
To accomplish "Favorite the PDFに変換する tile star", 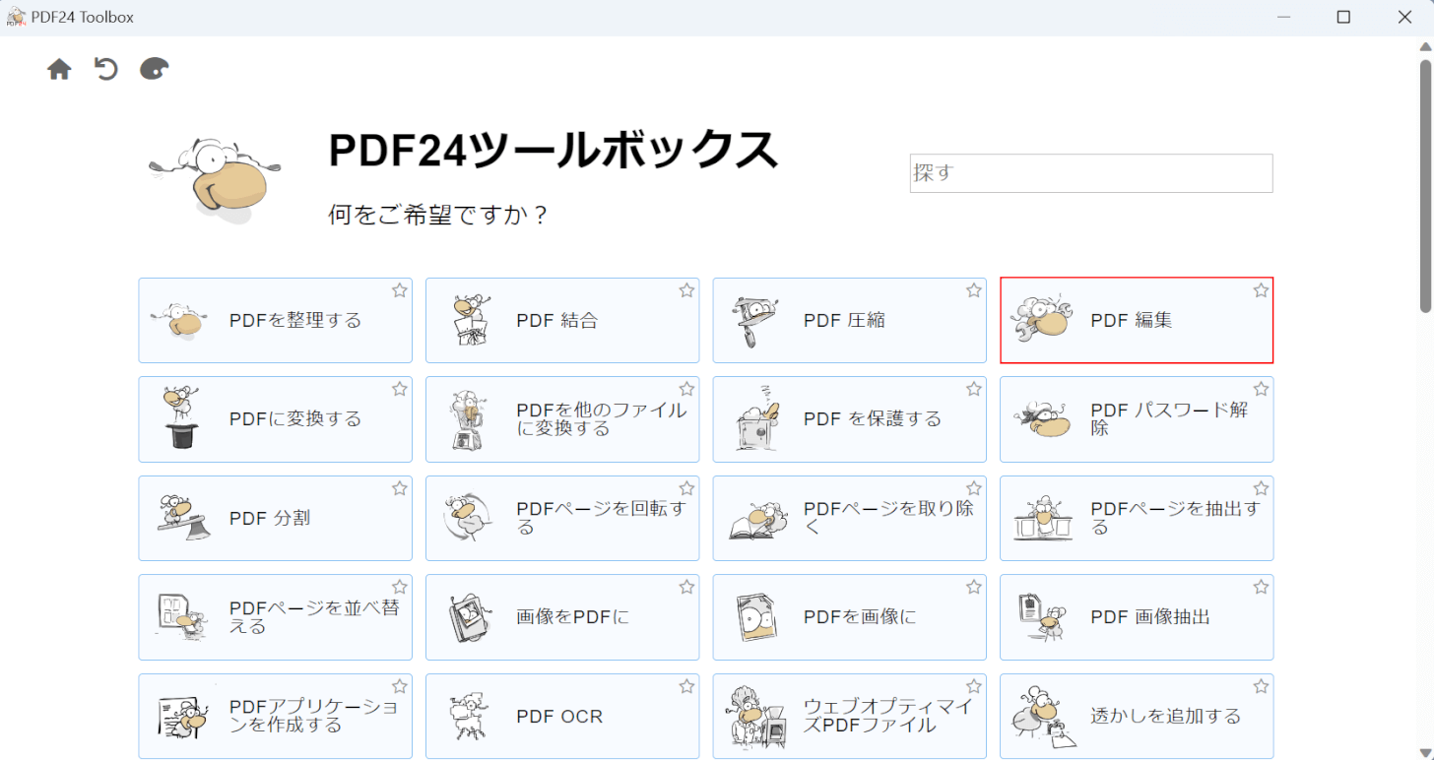I will 399,389.
